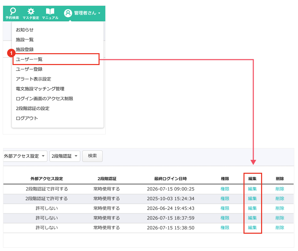The height and width of the screenshot is (251, 298).
Task: Open 電文施設マッチング管理 menu entry
Action: [40, 89]
